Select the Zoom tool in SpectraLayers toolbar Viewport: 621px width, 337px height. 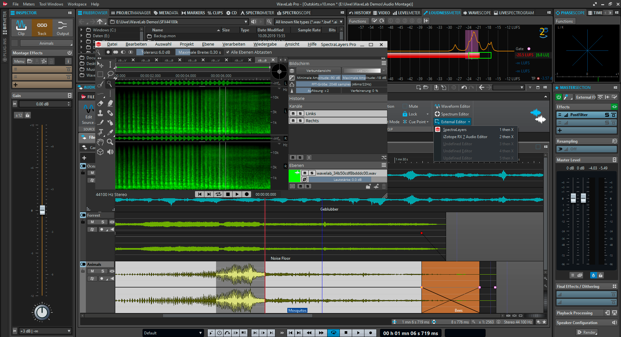point(110,142)
